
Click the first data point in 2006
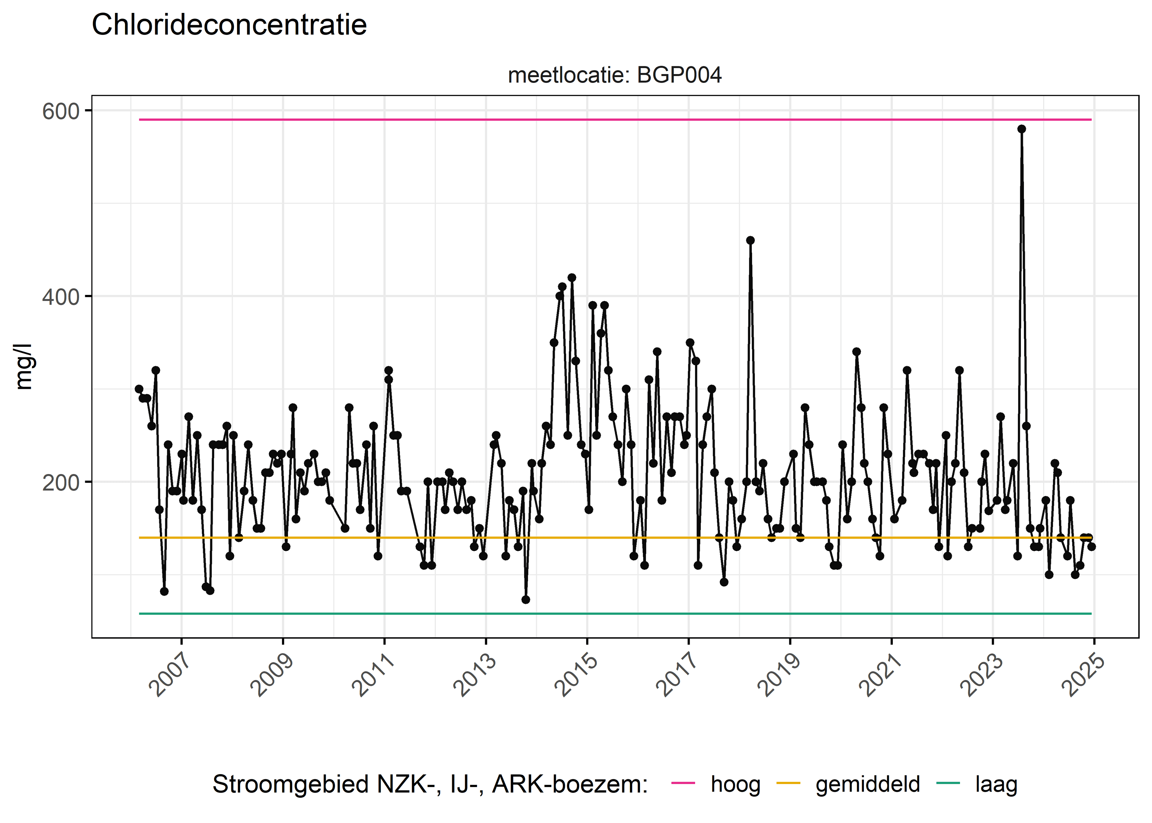point(139,389)
